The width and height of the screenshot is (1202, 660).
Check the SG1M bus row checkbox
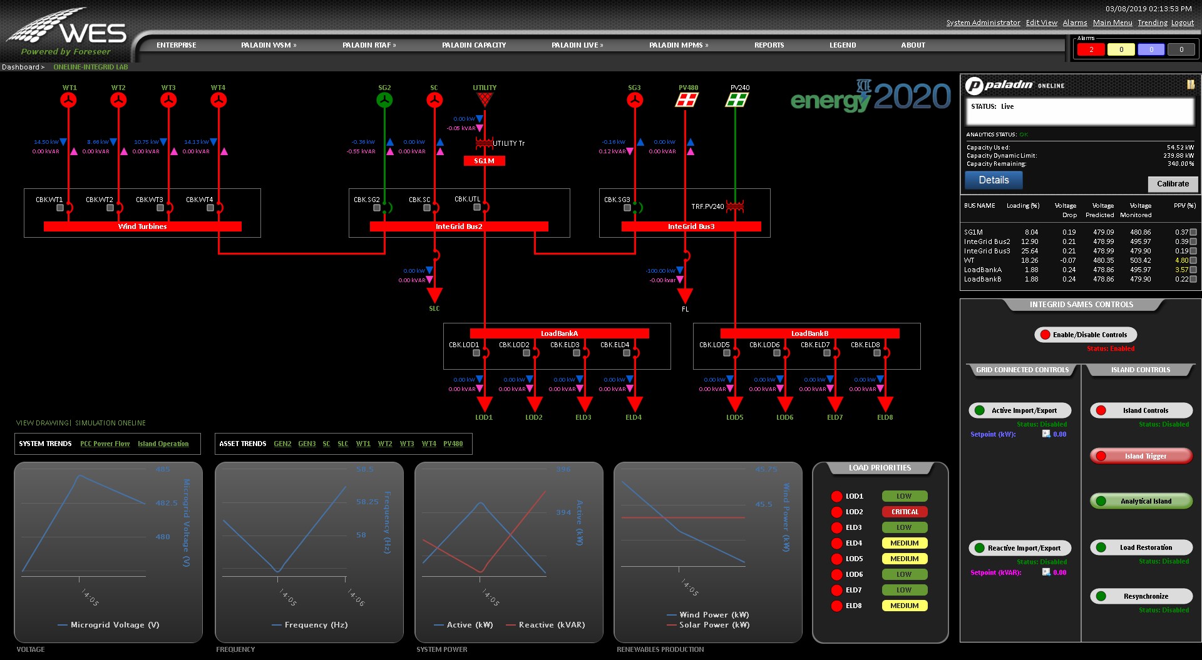click(1193, 232)
